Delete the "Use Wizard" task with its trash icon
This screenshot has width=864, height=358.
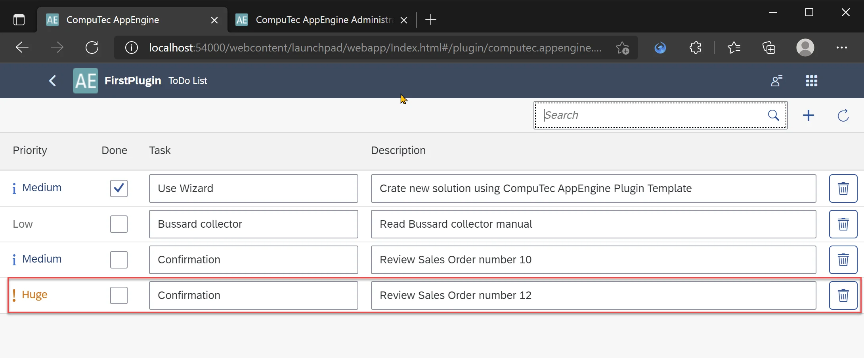click(x=843, y=188)
